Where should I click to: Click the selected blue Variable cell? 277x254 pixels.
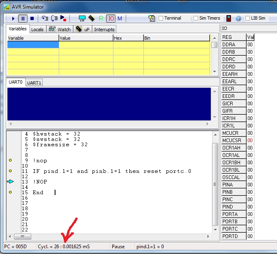tap(33, 45)
